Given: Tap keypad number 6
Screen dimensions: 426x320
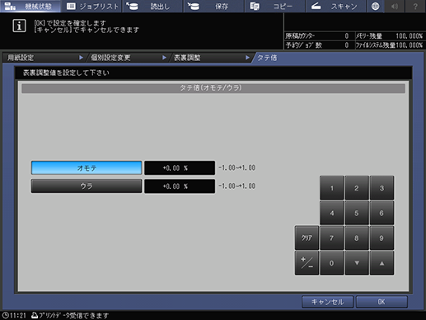Looking at the screenshot, I should tap(382, 213).
